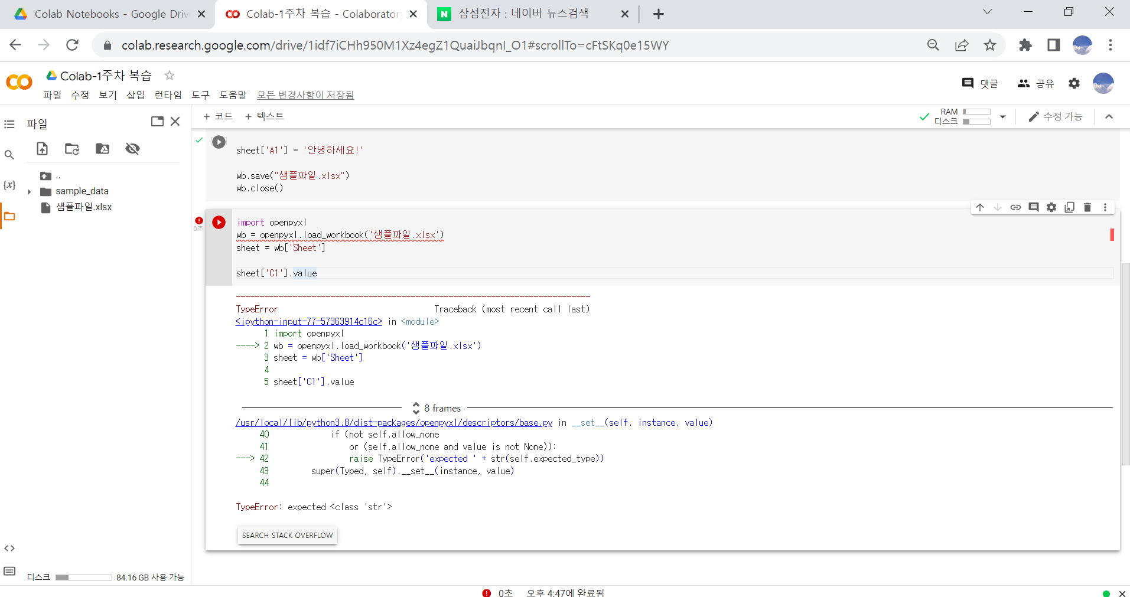This screenshot has height=597, width=1130.
Task: Click the address bar URL
Action: click(395, 45)
